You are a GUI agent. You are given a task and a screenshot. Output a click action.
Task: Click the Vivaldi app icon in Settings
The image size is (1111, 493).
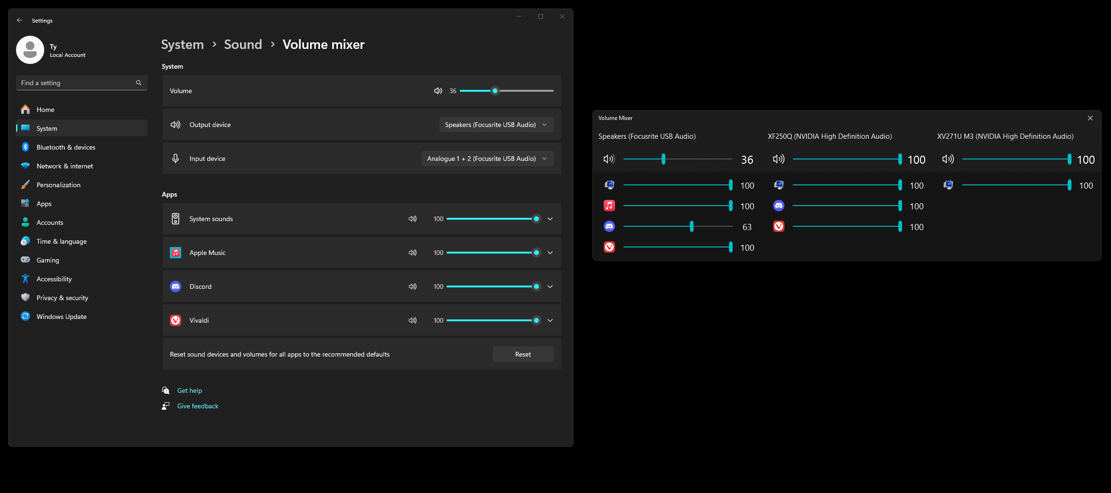coord(176,320)
